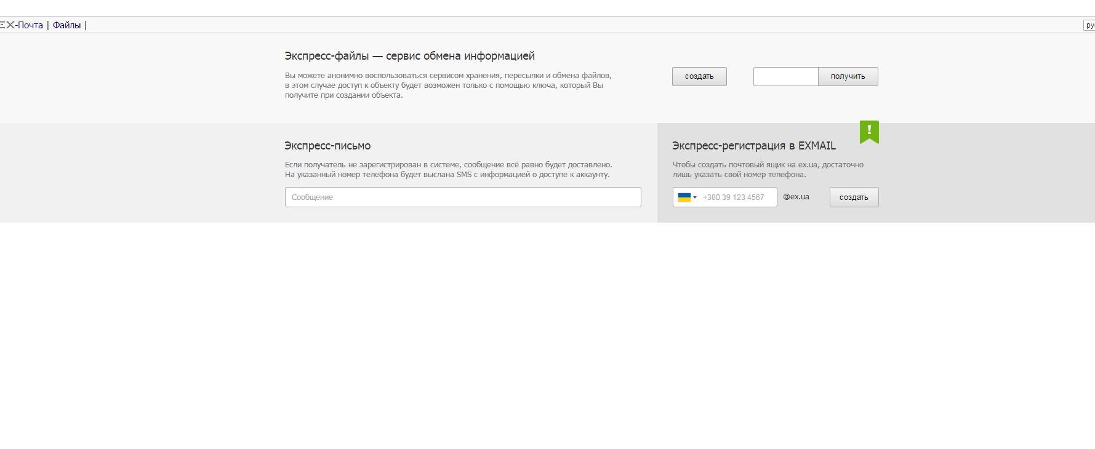1095x449 pixels.
Task: Open the Файлы link
Action: click(x=66, y=25)
